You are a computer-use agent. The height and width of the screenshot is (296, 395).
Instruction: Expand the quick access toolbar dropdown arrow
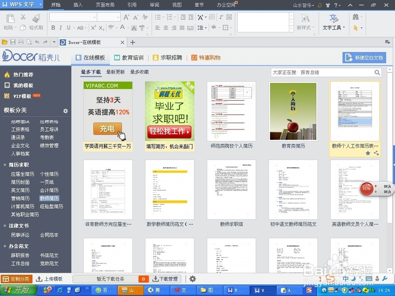(x=54, y=42)
